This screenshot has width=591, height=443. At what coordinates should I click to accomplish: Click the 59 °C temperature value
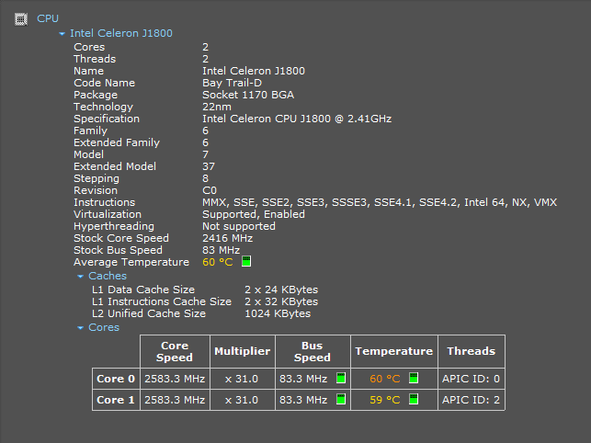pos(385,400)
